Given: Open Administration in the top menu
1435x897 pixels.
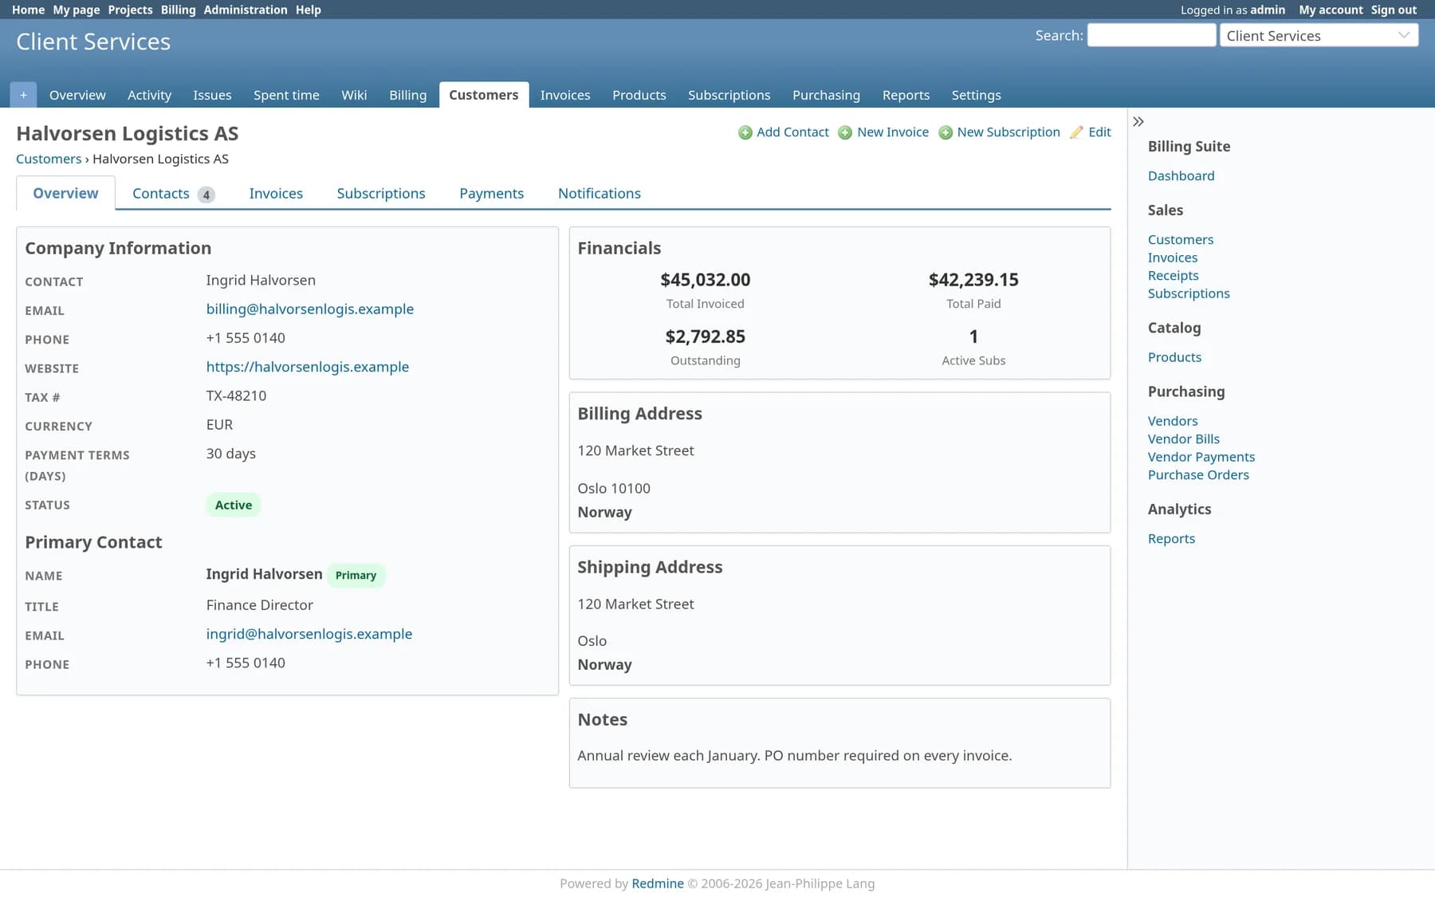Looking at the screenshot, I should coord(245,10).
